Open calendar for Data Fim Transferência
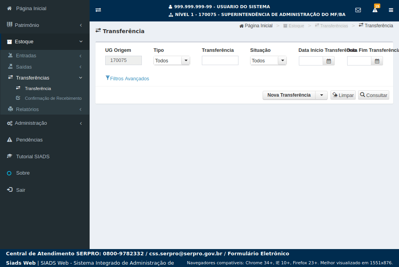This screenshot has width=399, height=267. tap(377, 61)
